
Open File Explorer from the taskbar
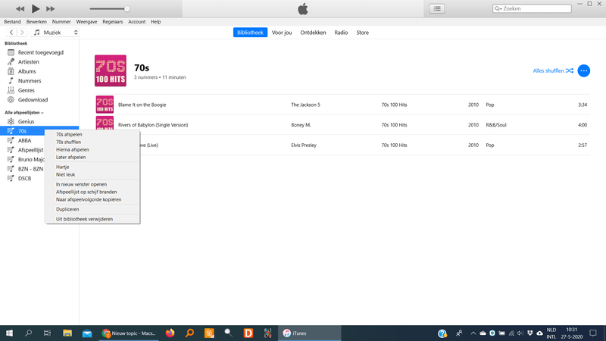tap(67, 333)
